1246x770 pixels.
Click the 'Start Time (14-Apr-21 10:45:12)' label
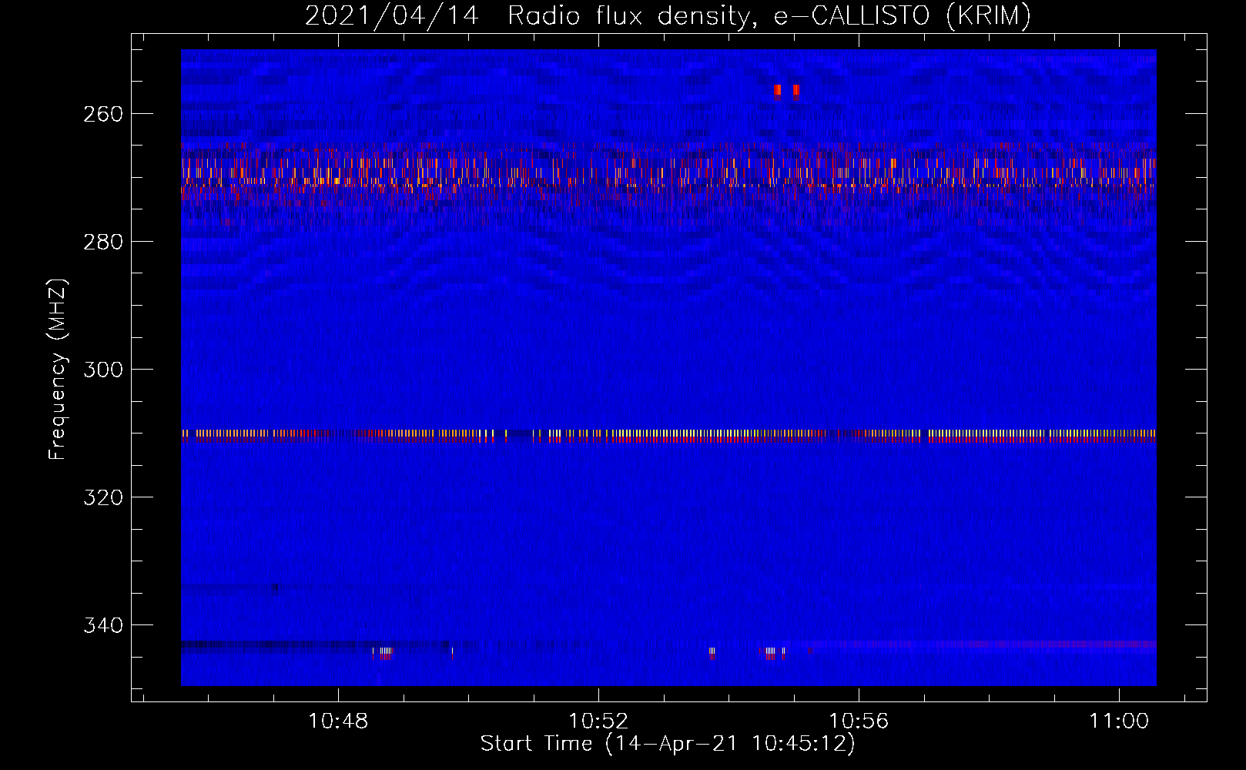[668, 744]
